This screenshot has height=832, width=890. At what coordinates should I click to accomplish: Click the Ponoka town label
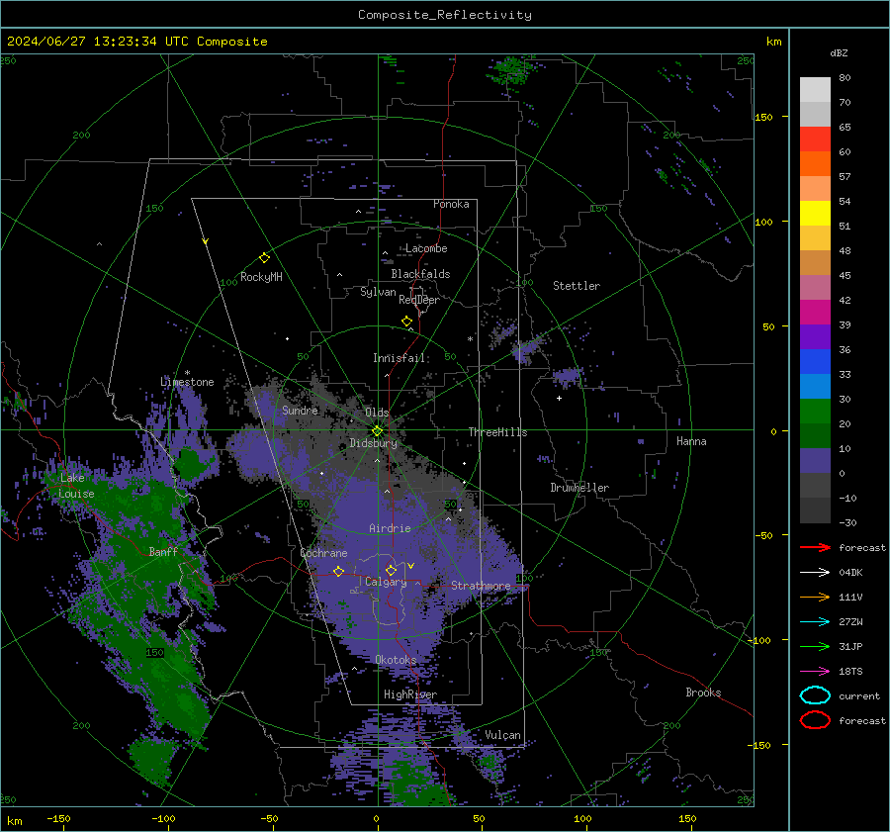pos(451,204)
